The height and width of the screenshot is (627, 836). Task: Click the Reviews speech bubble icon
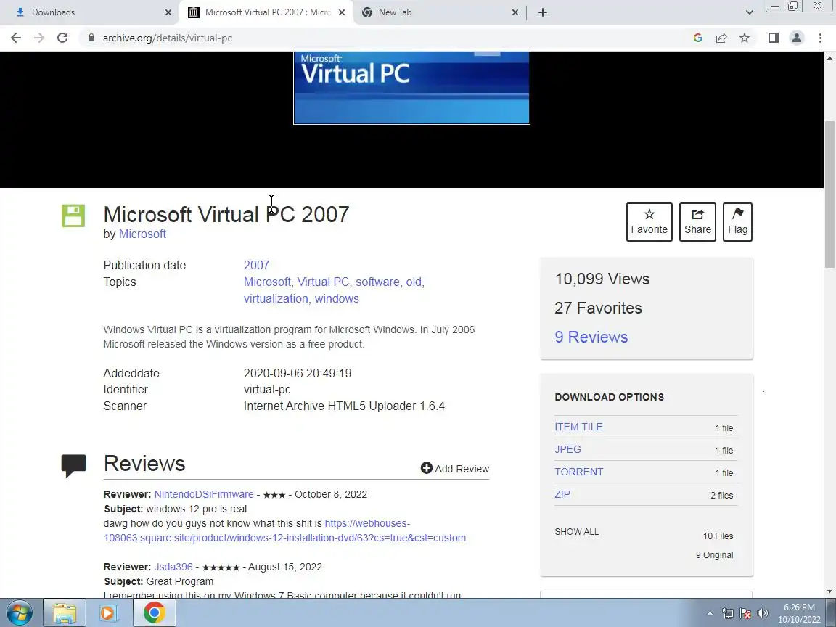click(x=73, y=465)
